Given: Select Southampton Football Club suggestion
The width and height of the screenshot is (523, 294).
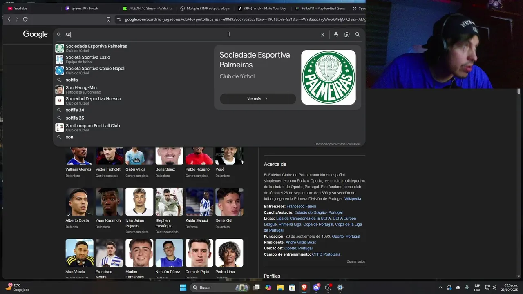Looking at the screenshot, I should (x=133, y=127).
